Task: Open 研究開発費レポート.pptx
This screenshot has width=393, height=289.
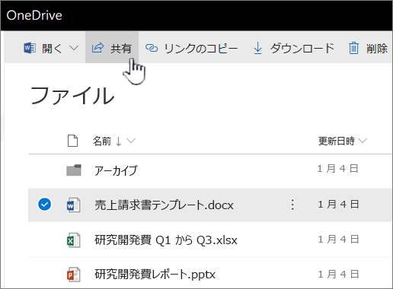Action: (155, 275)
